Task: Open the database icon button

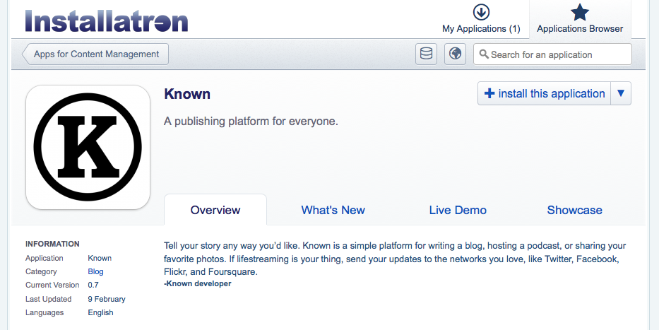Action: point(426,54)
